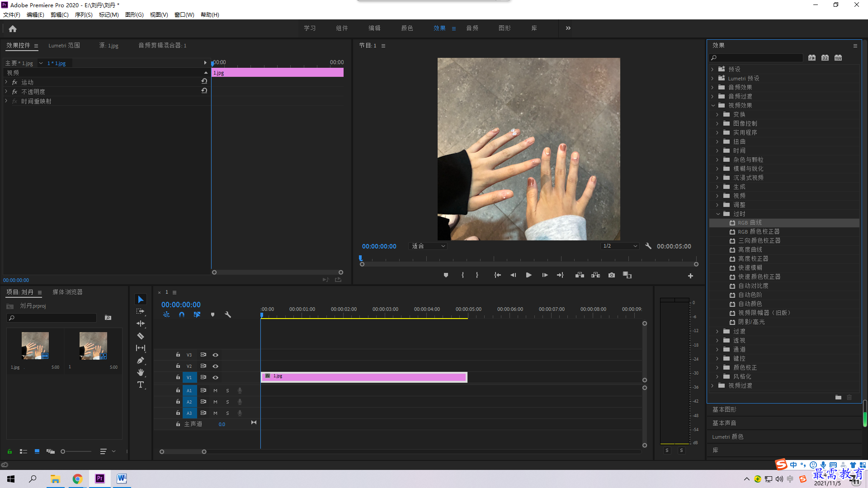This screenshot has width=868, height=488.
Task: Open the 适合 zoom level dropdown
Action: tap(428, 246)
